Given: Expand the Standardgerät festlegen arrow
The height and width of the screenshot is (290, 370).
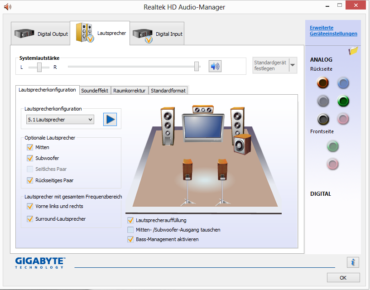Looking at the screenshot, I should (x=293, y=65).
